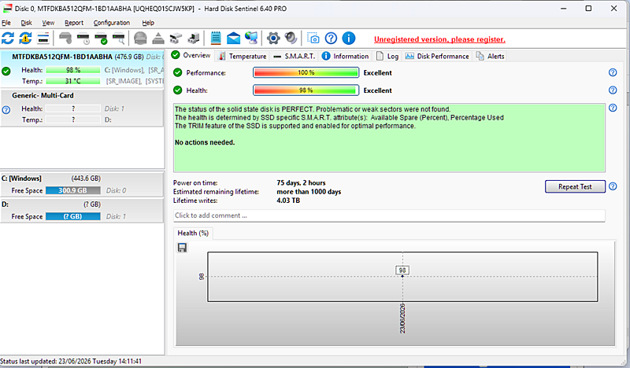Click the grey disk with ball toolbar icon
Viewport: 630px width, 368px height.
(x=65, y=39)
